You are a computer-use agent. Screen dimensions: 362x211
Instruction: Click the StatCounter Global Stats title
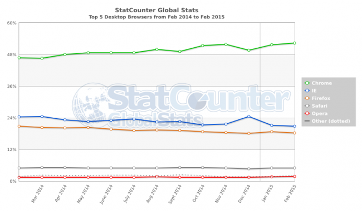(156, 10)
